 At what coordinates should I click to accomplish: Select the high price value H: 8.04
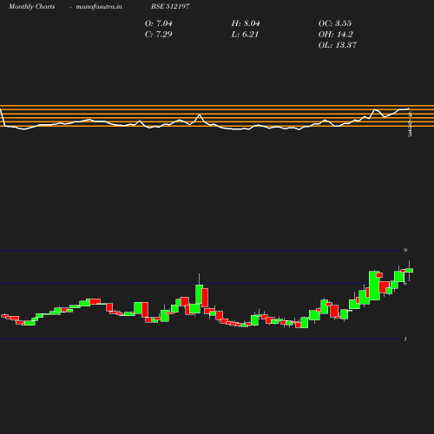(246, 23)
